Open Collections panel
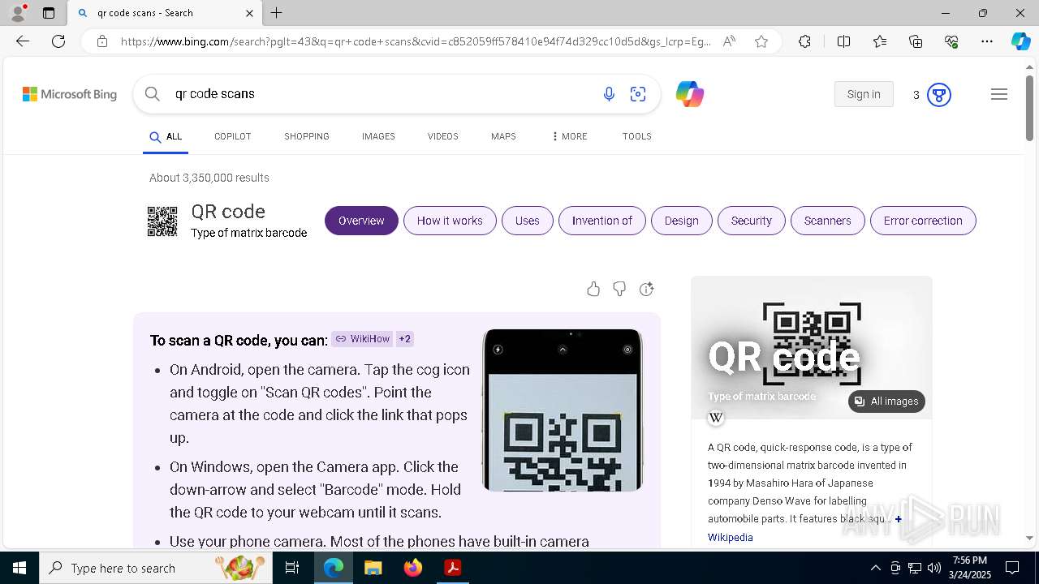This screenshot has height=584, width=1039. point(916,41)
